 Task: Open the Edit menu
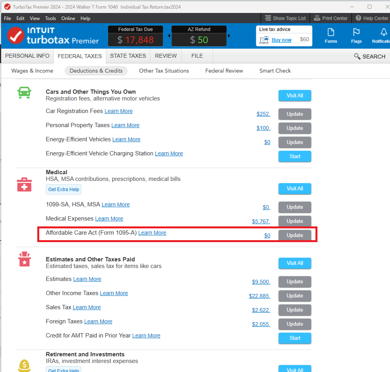coord(20,18)
